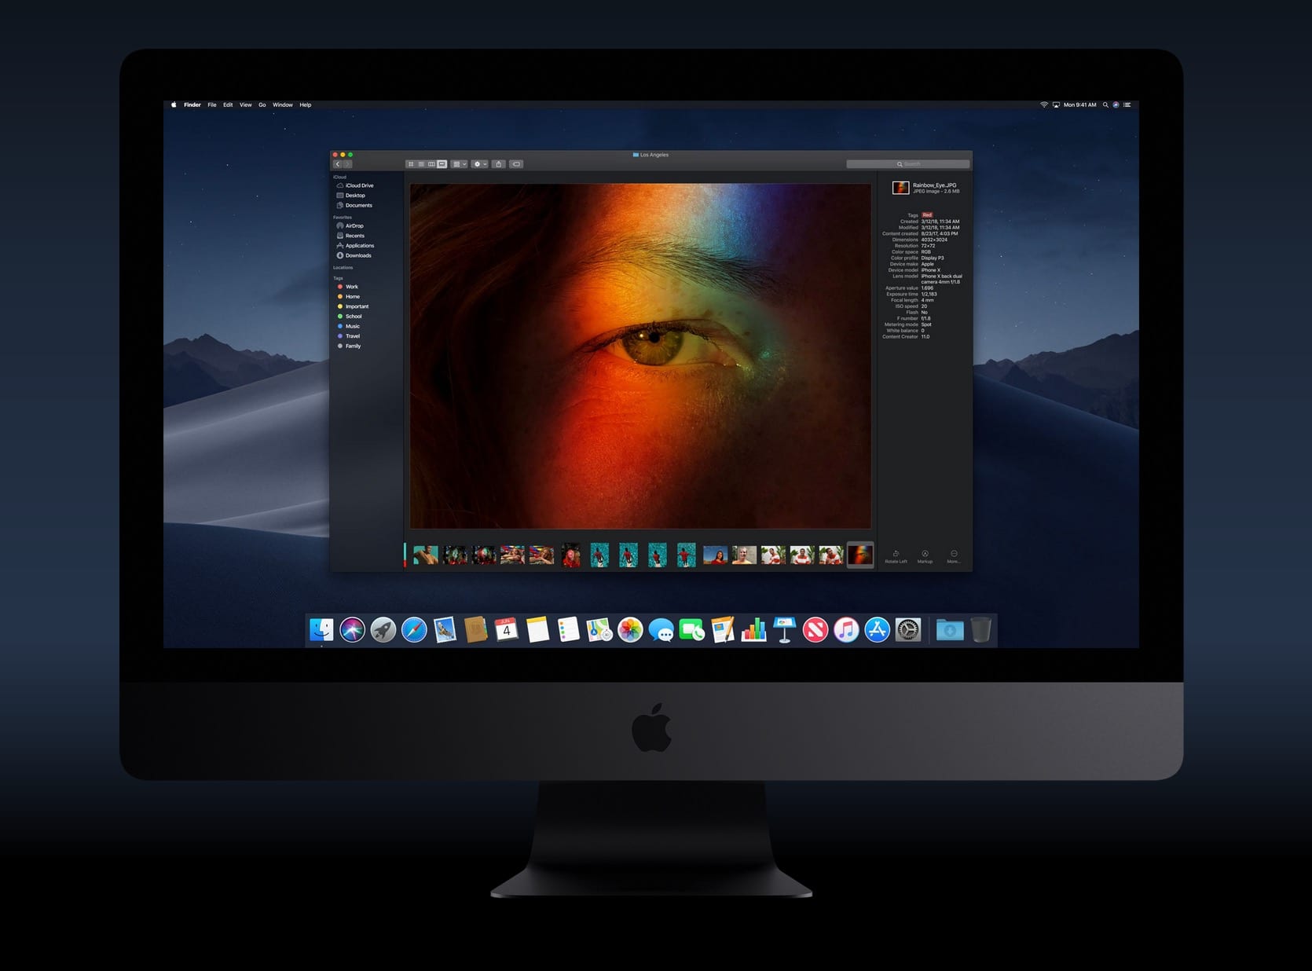Select the orange Home tag
Viewport: 1312px width, 971px height.
pos(348,297)
